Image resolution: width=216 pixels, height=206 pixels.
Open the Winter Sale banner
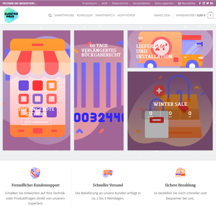point(170,111)
